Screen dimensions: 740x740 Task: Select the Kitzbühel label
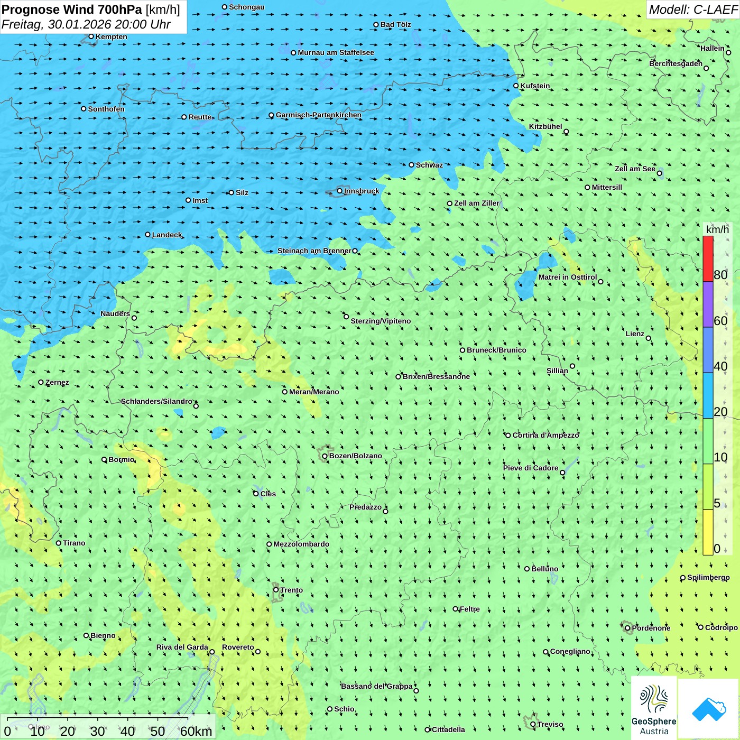545,126
